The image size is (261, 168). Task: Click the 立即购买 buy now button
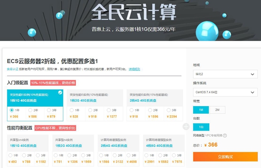225,157
